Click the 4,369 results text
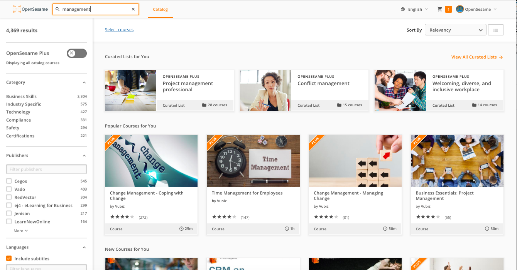 [x=22, y=30]
